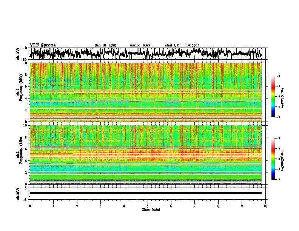Click the "8" kHz tick of ch.1 spectrogram

tap(26, 75)
